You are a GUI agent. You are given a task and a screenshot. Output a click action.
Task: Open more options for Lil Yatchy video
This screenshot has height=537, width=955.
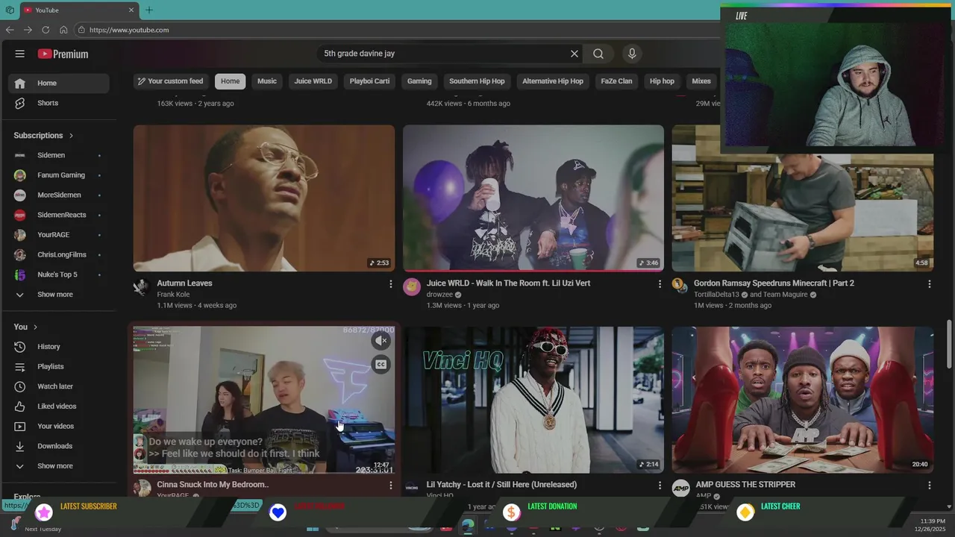[x=660, y=486]
